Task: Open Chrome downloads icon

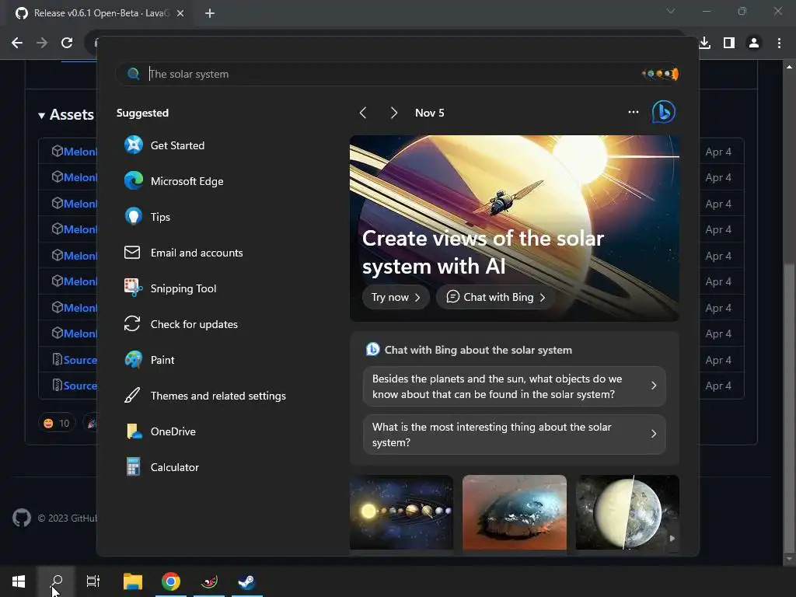Action: (704, 43)
